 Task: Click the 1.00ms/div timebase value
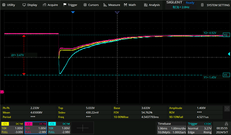click(178, 129)
